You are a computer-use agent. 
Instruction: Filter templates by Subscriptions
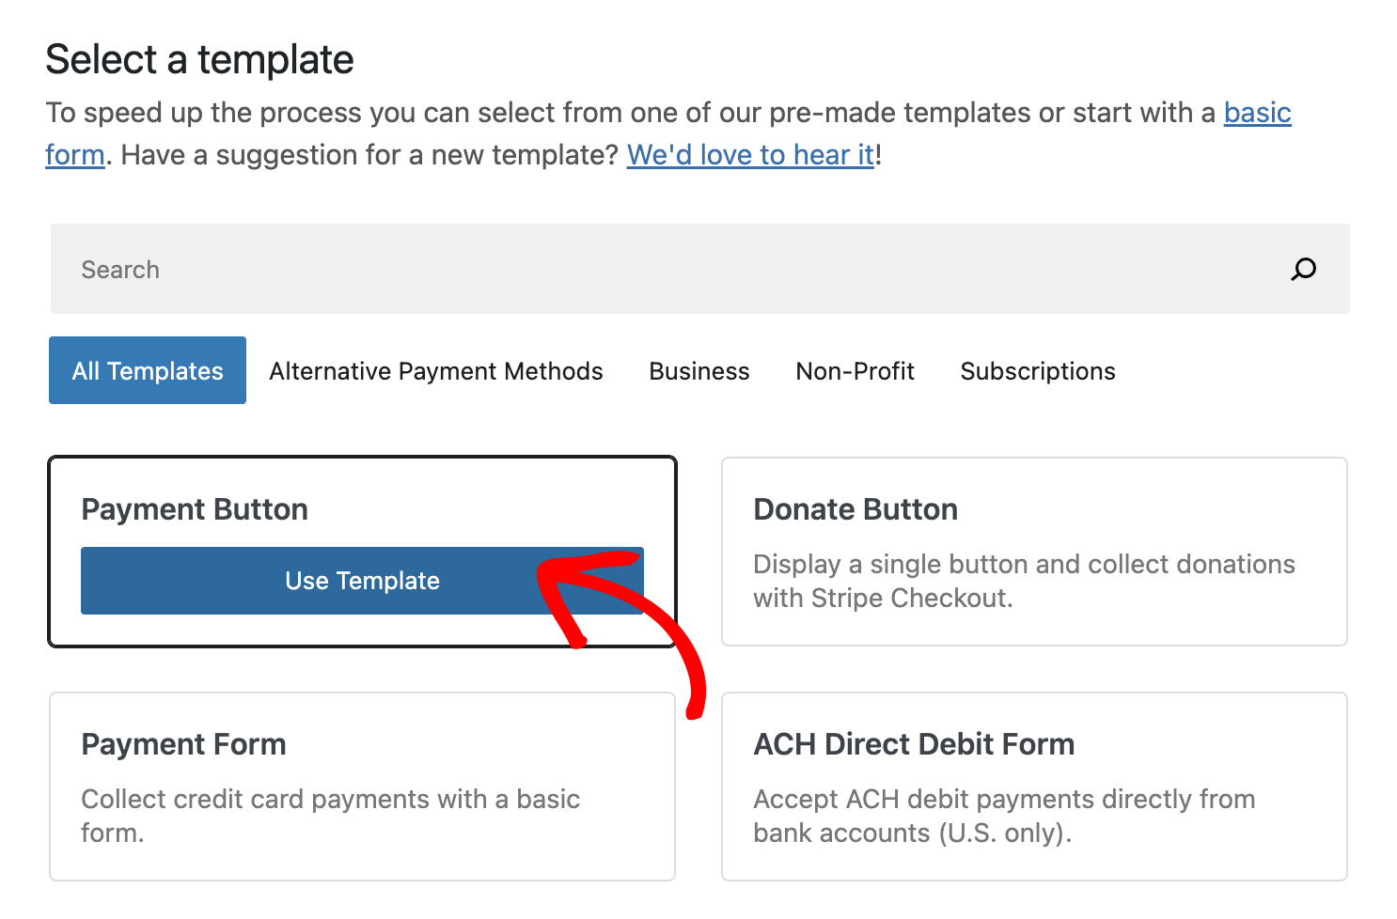[1038, 371]
